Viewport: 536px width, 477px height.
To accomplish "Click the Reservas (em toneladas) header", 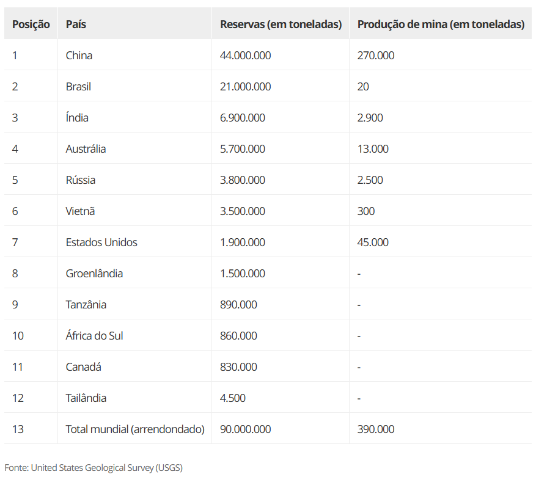I will (281, 24).
